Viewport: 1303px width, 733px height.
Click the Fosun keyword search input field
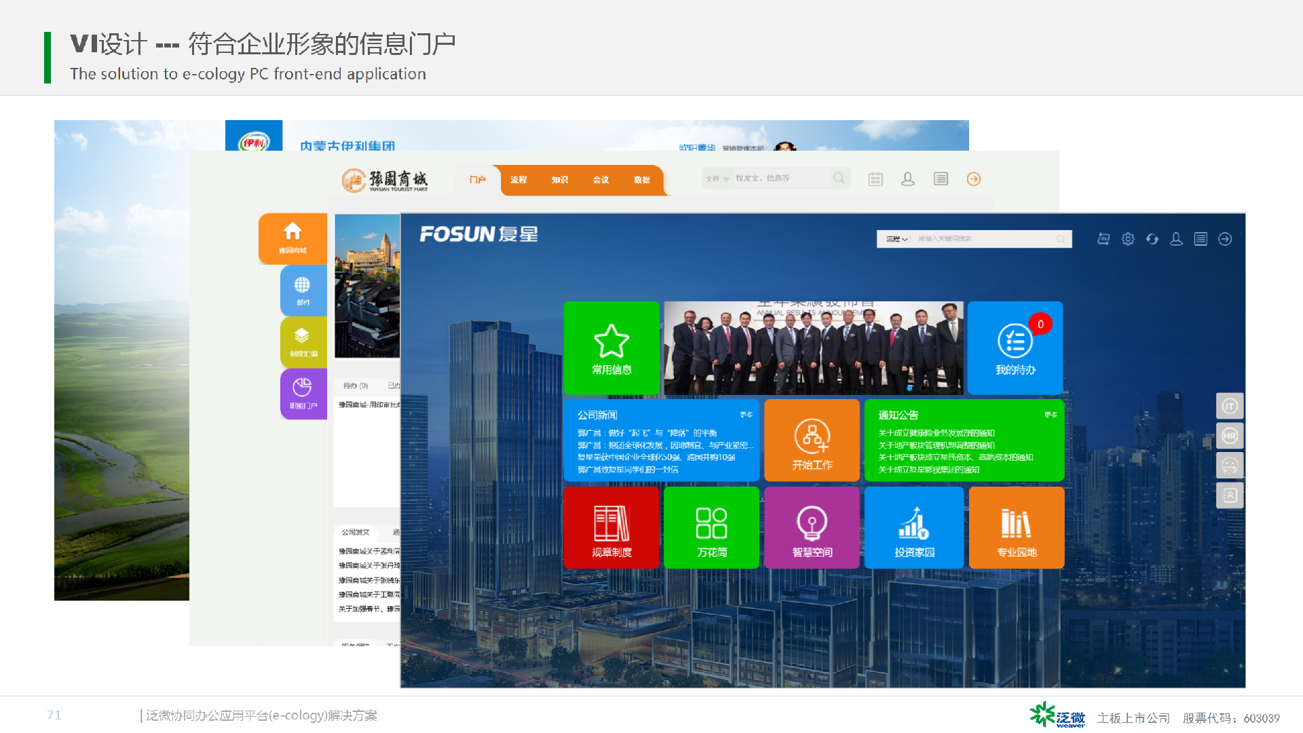click(982, 239)
